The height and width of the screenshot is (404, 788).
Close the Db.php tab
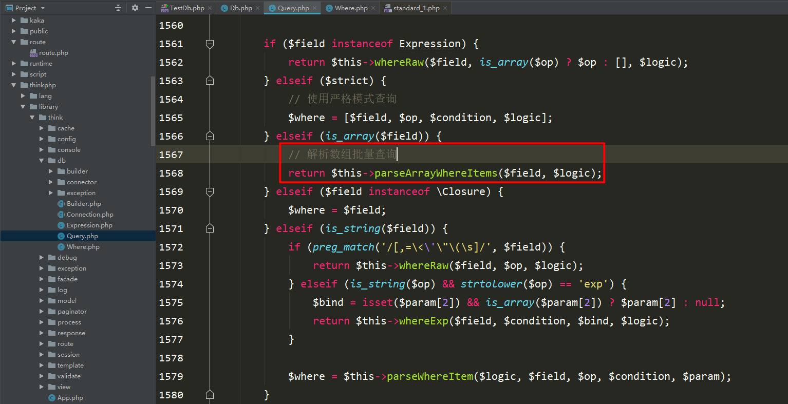click(x=257, y=8)
